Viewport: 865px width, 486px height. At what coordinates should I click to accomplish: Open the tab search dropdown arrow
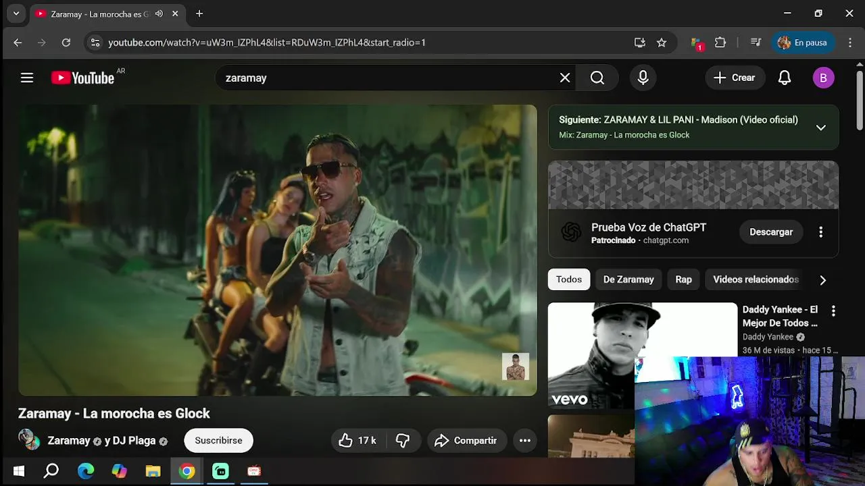[x=16, y=13]
